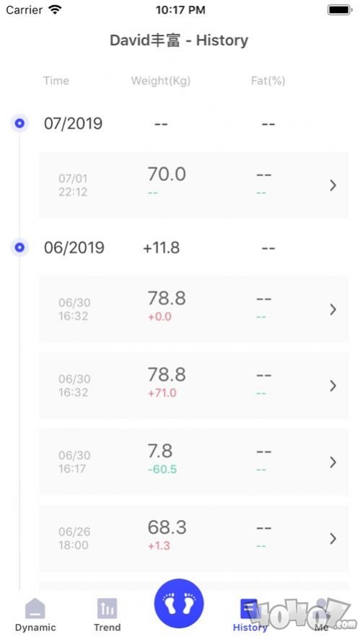Click the 07/2019 timeline circle marker

(x=19, y=123)
